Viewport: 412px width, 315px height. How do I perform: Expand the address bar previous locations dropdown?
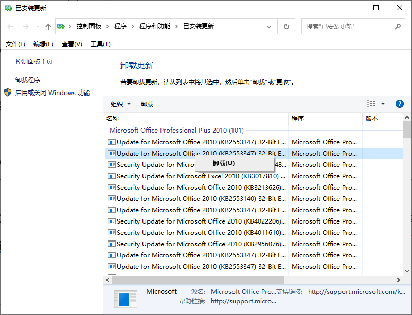pos(269,27)
